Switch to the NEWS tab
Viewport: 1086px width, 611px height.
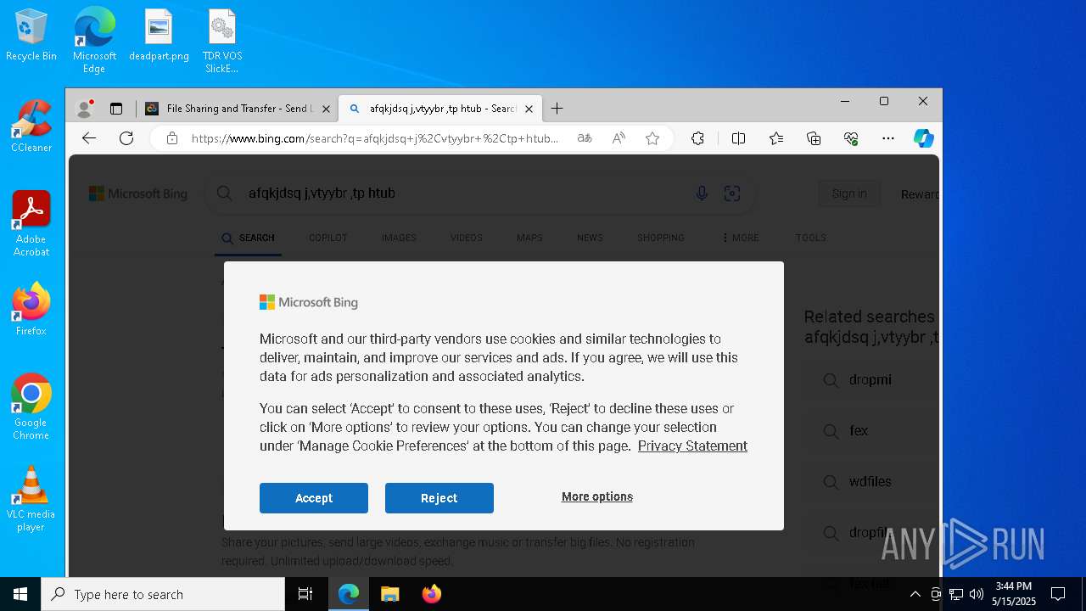coord(590,238)
